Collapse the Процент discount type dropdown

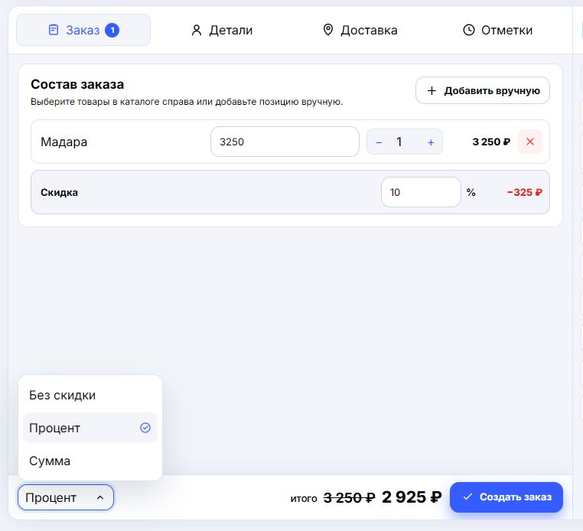click(66, 497)
